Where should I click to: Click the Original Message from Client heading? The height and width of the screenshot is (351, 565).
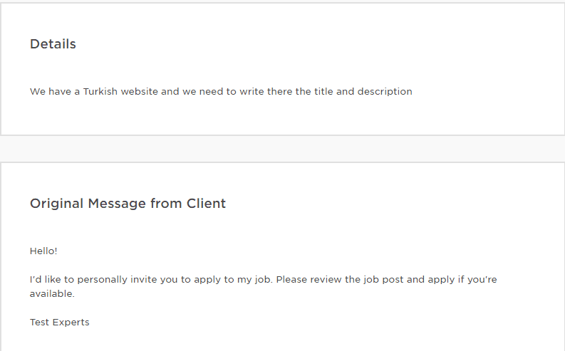click(128, 204)
